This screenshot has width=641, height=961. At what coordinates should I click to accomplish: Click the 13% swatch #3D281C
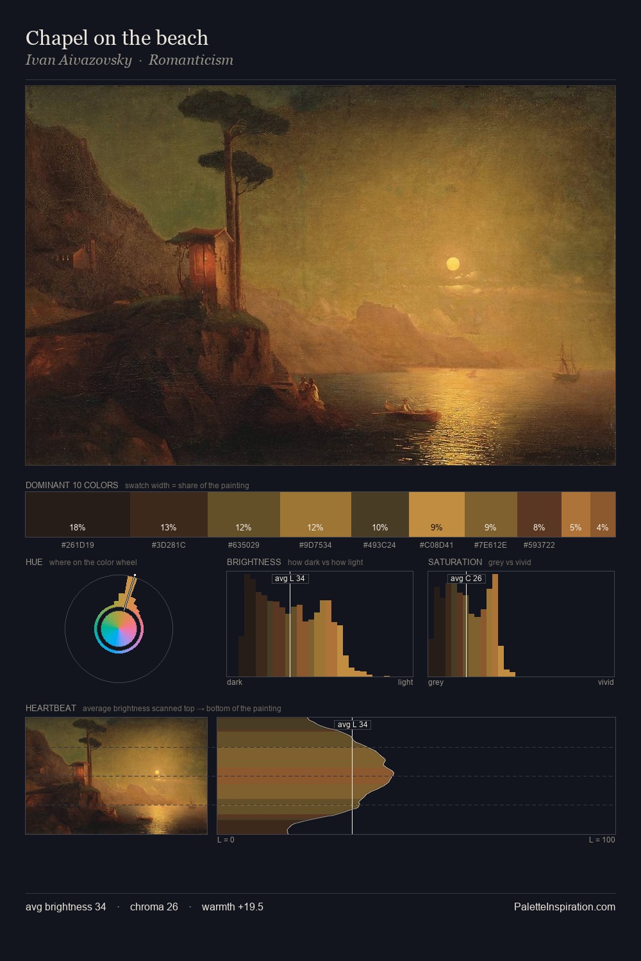coord(169,514)
